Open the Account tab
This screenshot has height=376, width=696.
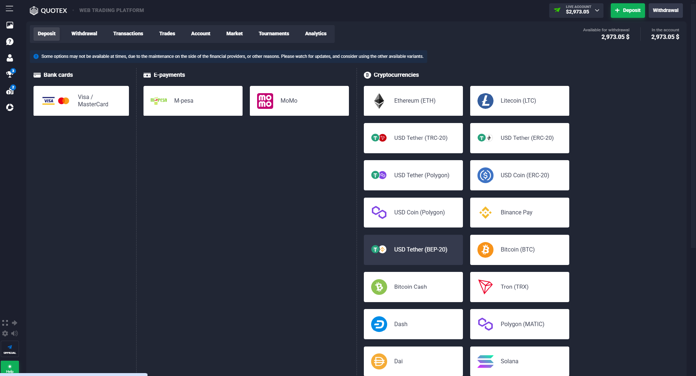(201, 34)
